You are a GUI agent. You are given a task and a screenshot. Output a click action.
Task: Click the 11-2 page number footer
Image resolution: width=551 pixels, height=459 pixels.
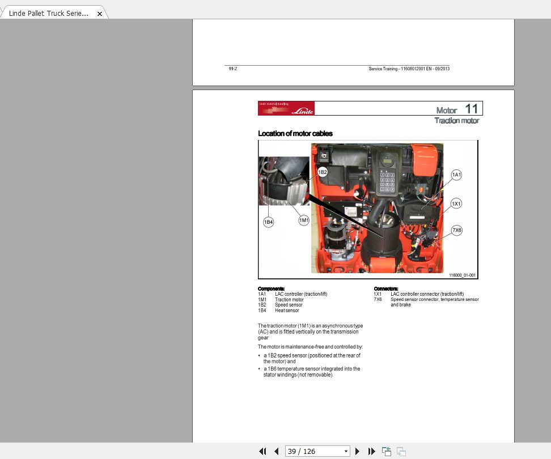coord(232,69)
